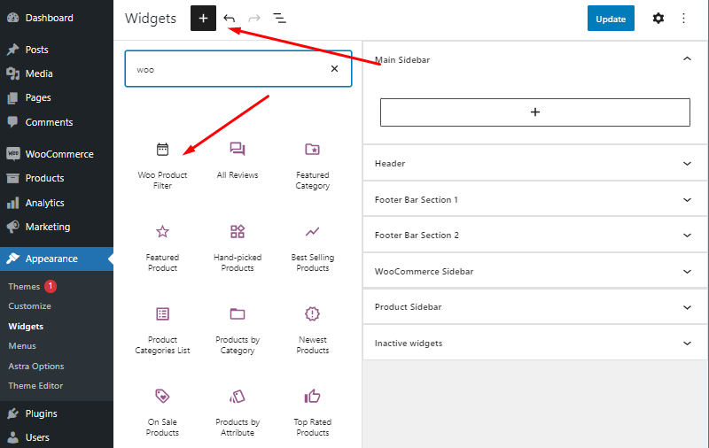Collapse the Main Sidebar panel
Image resolution: width=709 pixels, height=448 pixels.
534,59
